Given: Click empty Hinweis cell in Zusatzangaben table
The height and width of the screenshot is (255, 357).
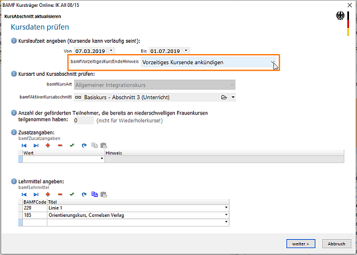Looking at the screenshot, I should [x=224, y=159].
